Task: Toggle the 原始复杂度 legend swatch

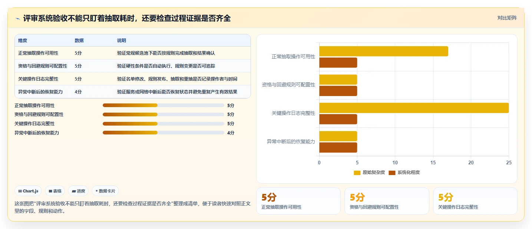Action: [357, 172]
